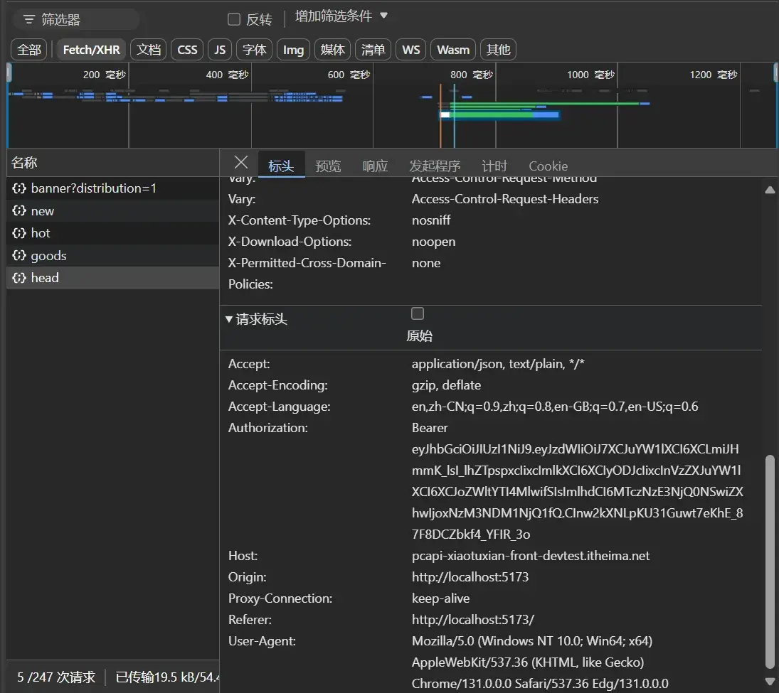Screen dimensions: 779x693
Task: Filter requests by 文档
Action: (x=149, y=50)
